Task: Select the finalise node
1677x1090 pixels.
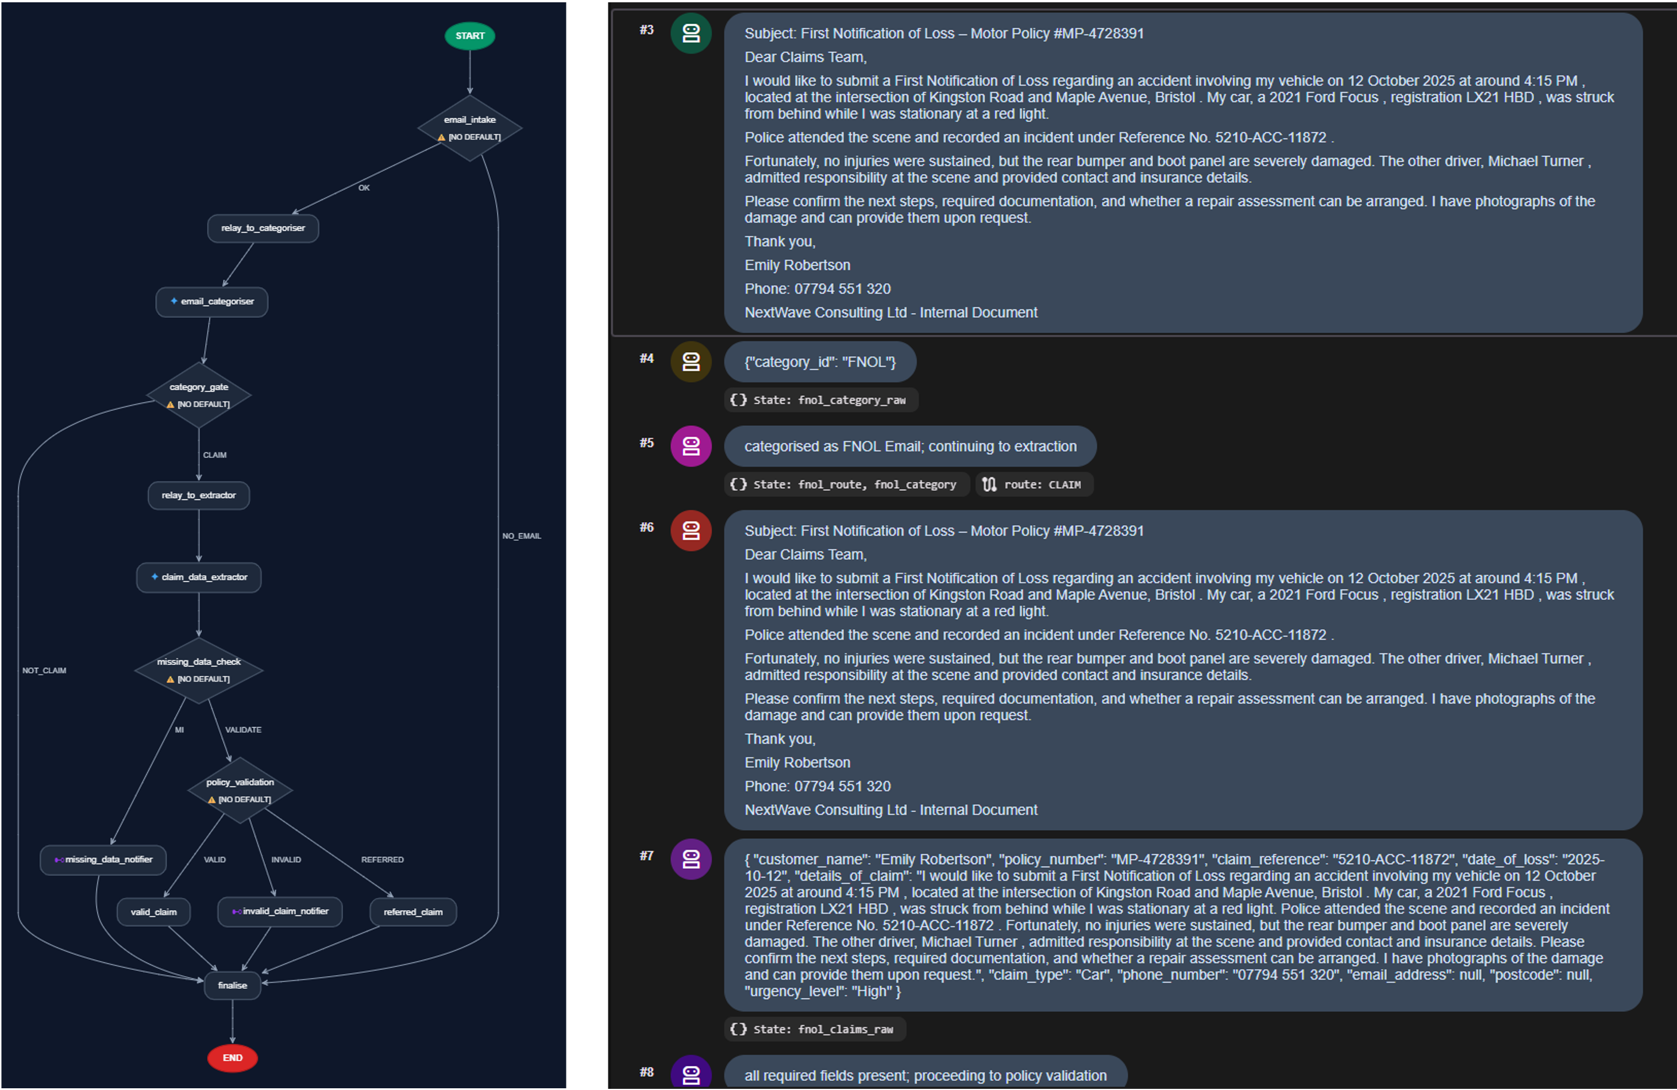Action: (x=233, y=985)
